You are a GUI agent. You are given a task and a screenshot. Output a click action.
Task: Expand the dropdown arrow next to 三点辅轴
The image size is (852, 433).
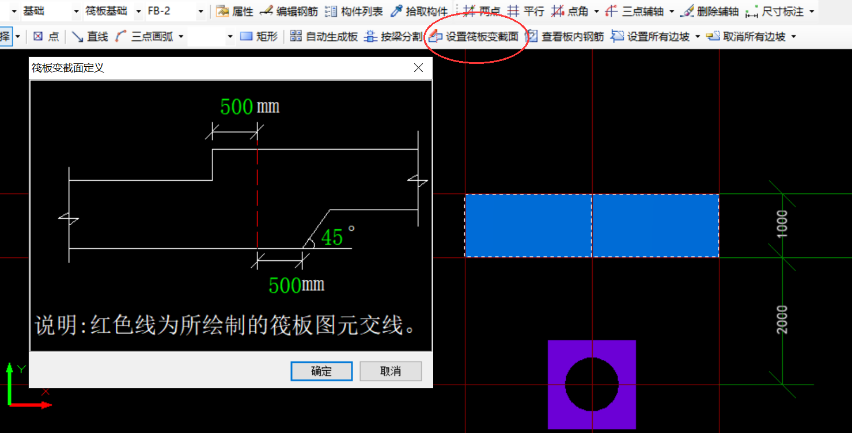(672, 12)
